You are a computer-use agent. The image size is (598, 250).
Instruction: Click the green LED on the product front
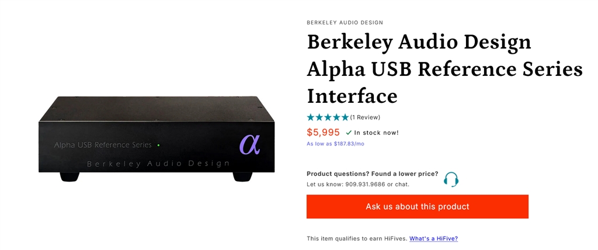(x=158, y=145)
